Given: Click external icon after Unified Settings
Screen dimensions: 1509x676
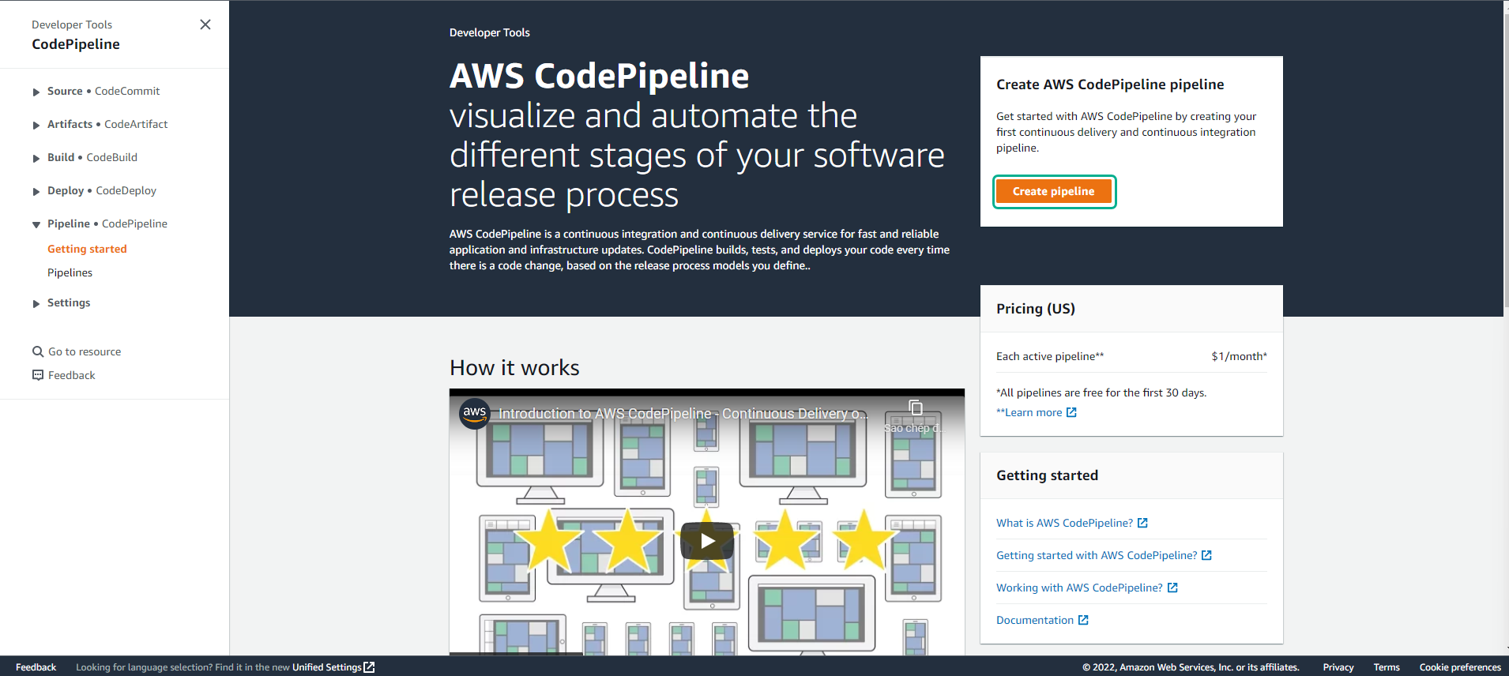Looking at the screenshot, I should point(369,667).
